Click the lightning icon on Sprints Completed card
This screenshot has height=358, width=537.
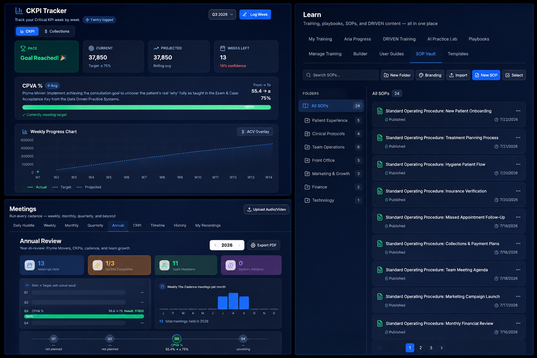98,265
